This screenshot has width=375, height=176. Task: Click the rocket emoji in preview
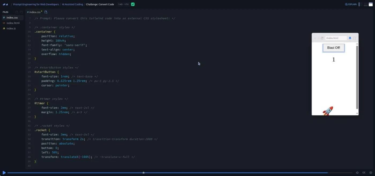coord(328,111)
